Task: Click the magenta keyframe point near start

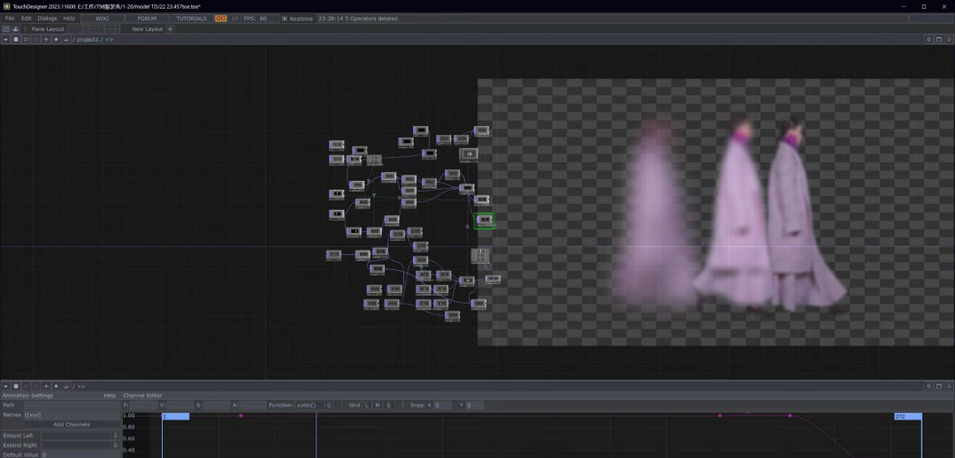Action: click(x=241, y=416)
